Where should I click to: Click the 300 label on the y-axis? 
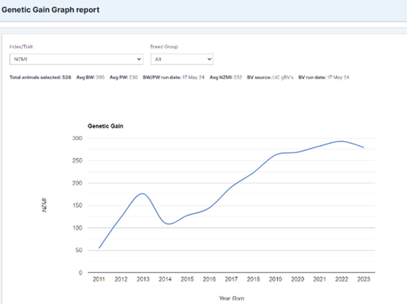click(x=77, y=138)
